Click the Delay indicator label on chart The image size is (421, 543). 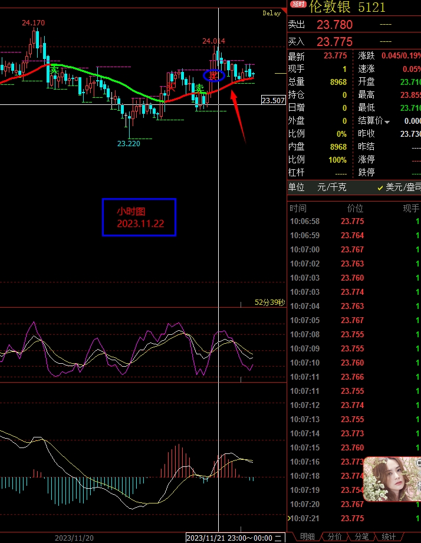tap(272, 13)
